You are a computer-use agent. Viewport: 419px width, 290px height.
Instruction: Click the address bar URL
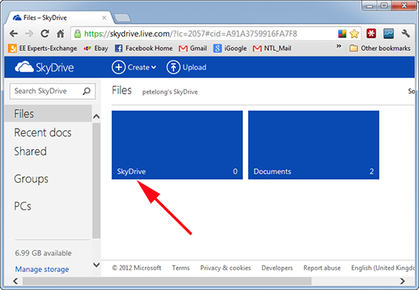(x=190, y=34)
